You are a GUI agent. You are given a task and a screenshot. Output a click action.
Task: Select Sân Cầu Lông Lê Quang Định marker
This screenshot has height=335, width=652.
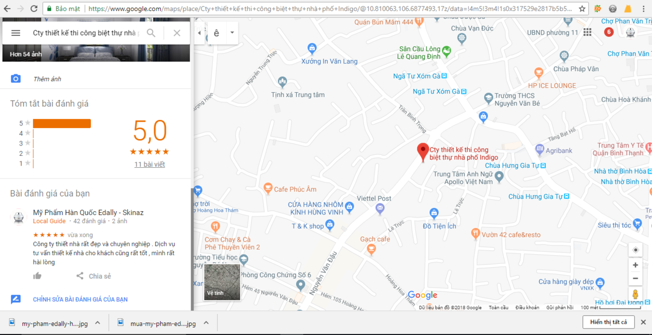point(447,52)
